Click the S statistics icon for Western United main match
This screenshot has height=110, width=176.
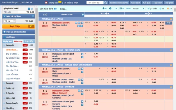click(x=82, y=26)
